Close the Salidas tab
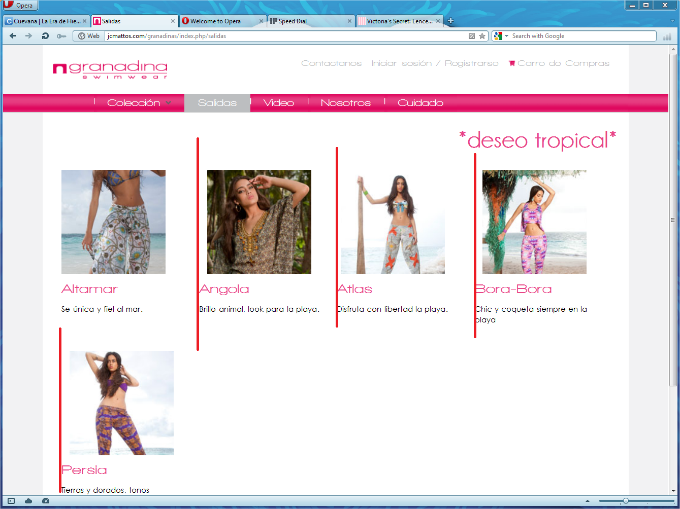The image size is (680, 509). click(173, 21)
